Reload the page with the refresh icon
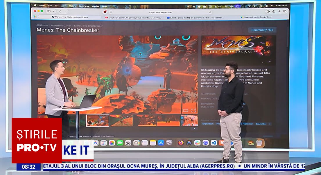Image resolution: width=321 pixels, height=175 pixels. click(210, 12)
